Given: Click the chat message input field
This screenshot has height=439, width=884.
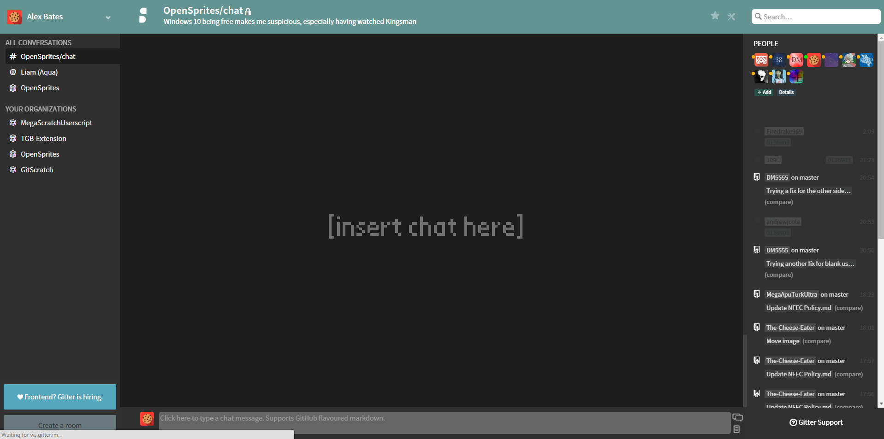Looking at the screenshot, I should tap(443, 418).
